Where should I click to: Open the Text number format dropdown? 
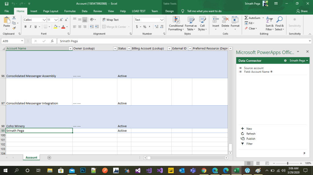(x=162, y=20)
